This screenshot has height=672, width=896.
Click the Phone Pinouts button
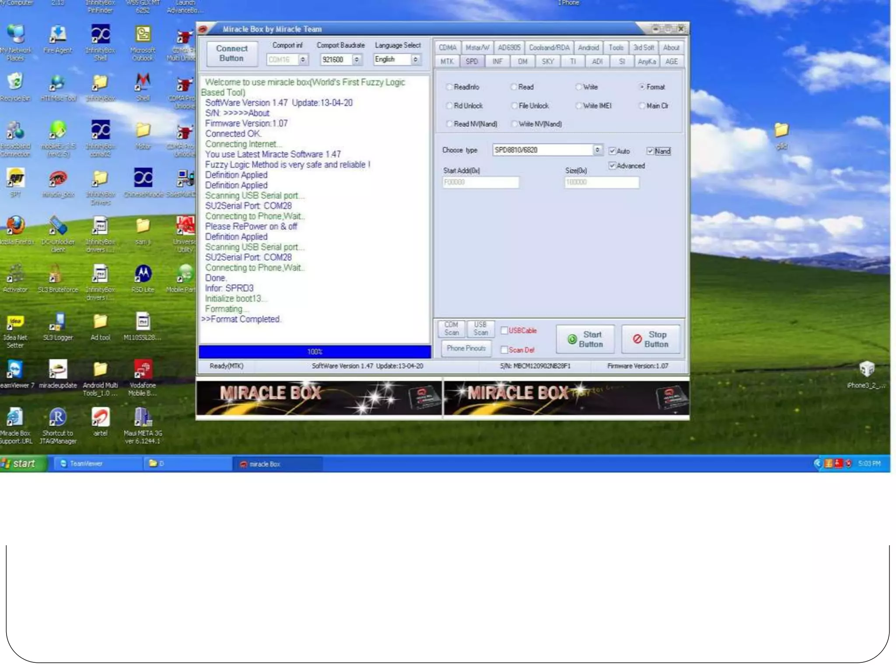click(466, 349)
